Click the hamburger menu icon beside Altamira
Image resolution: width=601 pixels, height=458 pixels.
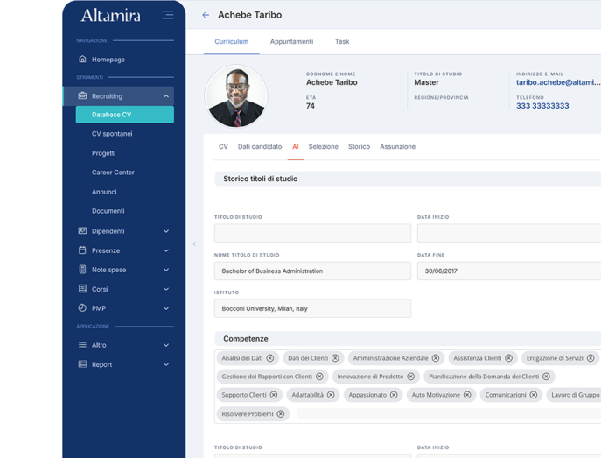point(167,15)
